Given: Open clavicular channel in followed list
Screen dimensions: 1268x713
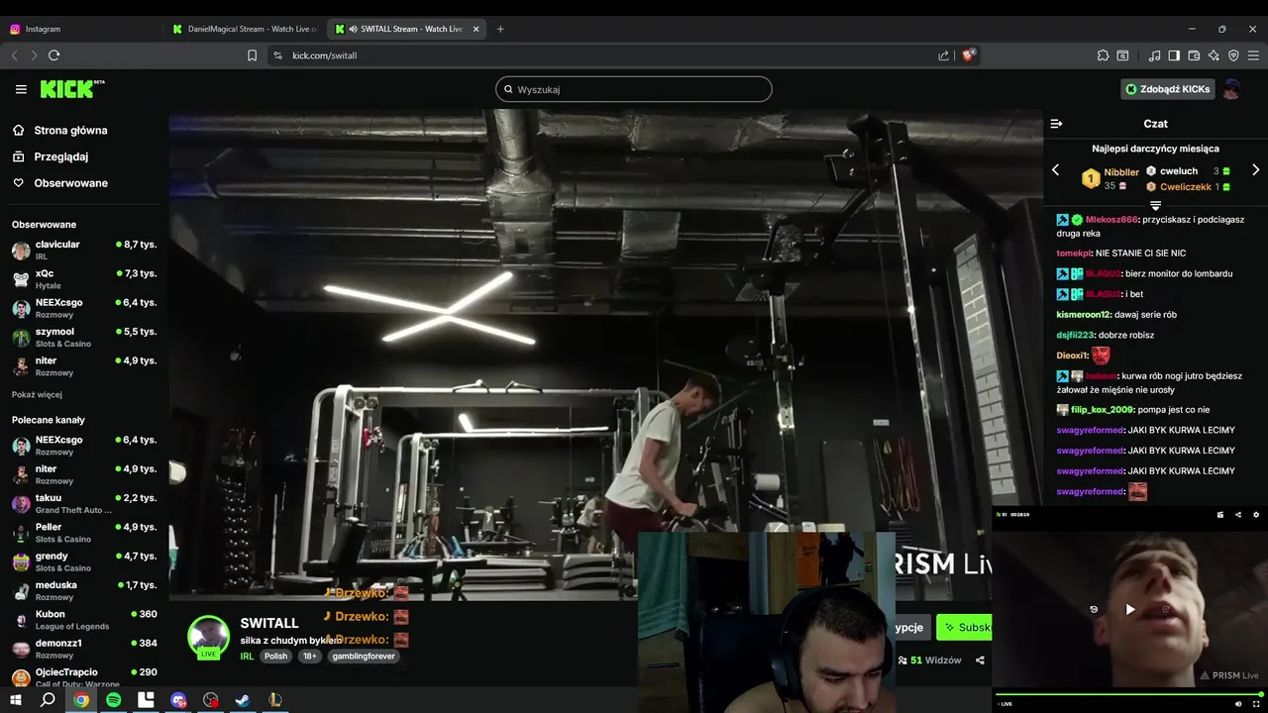Looking at the screenshot, I should [84, 250].
